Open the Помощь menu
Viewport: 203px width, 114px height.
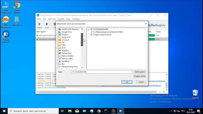[76, 19]
